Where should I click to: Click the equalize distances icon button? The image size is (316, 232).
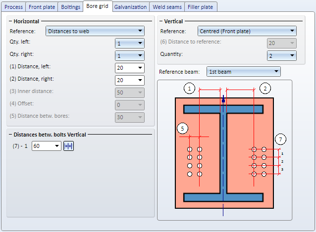[x=68, y=146]
